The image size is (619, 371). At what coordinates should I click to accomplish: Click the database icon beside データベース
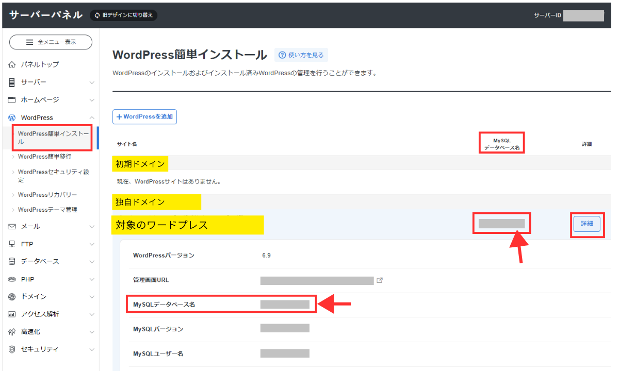tap(12, 261)
